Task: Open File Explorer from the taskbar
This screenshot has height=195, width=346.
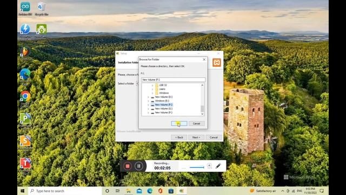Action: (x=129, y=191)
